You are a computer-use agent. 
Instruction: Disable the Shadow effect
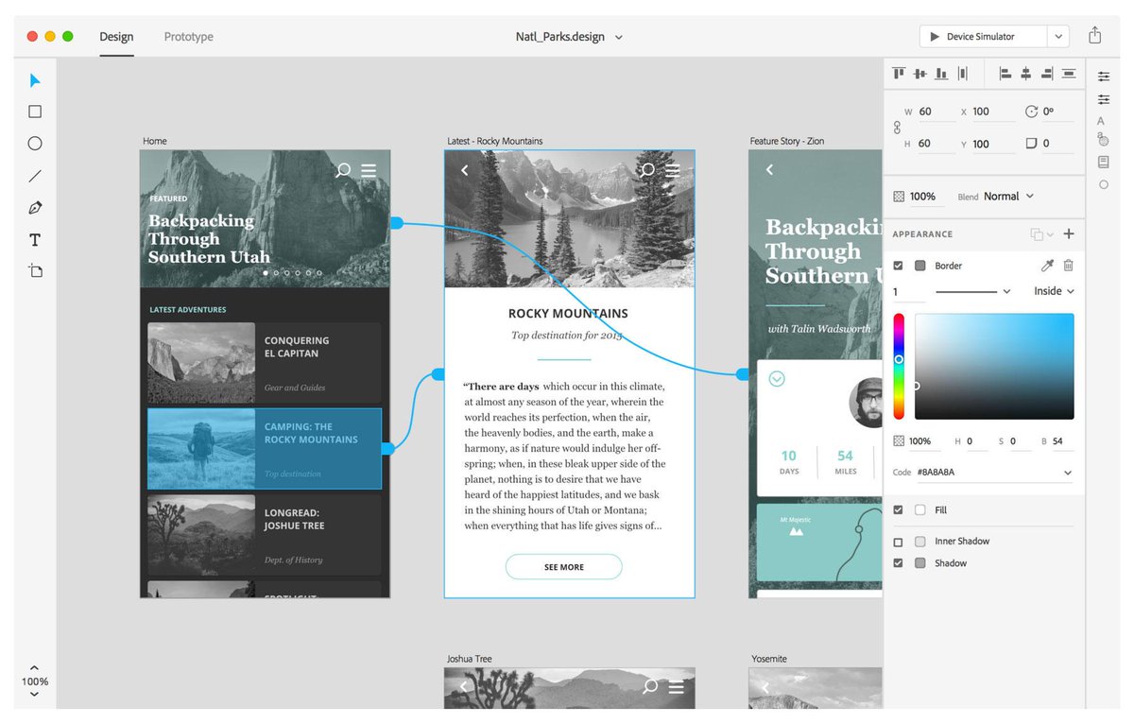[x=897, y=562]
